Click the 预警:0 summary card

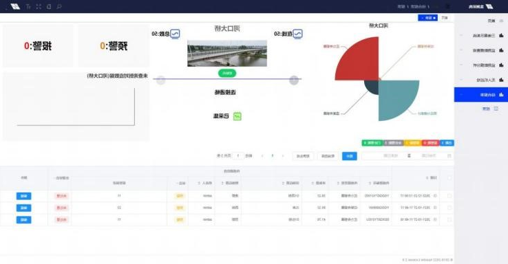114,45
